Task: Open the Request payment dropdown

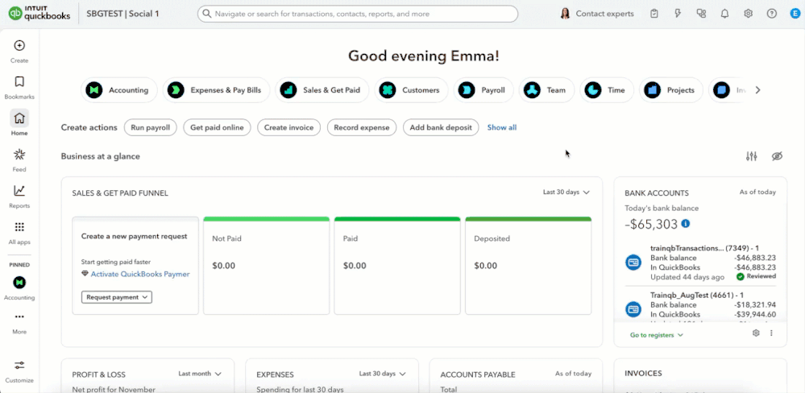Action: pyautogui.click(x=117, y=297)
